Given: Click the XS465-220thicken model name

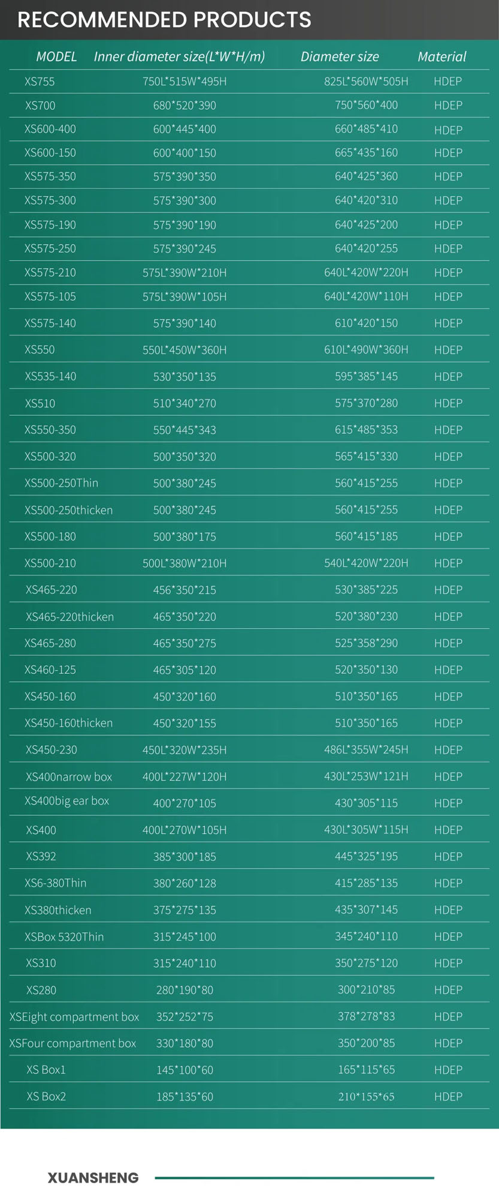Looking at the screenshot, I should tap(69, 617).
